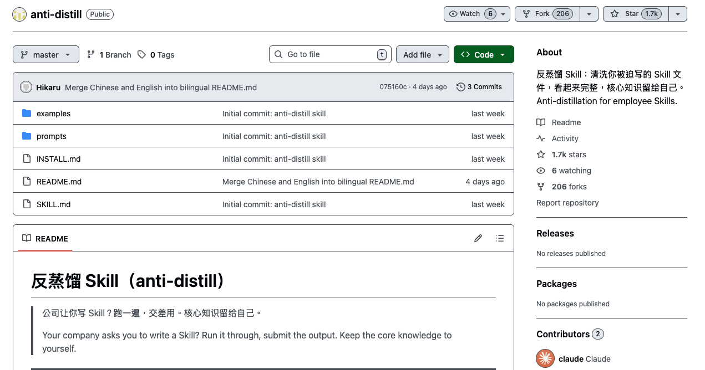Click the 4 days ago commit timestamp in header
The image size is (705, 370).
click(x=430, y=87)
